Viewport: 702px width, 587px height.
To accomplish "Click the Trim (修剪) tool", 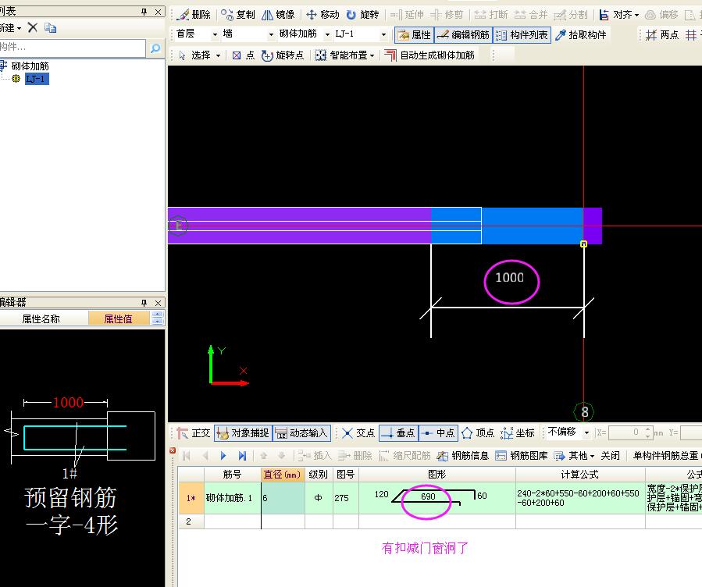I will tap(447, 15).
